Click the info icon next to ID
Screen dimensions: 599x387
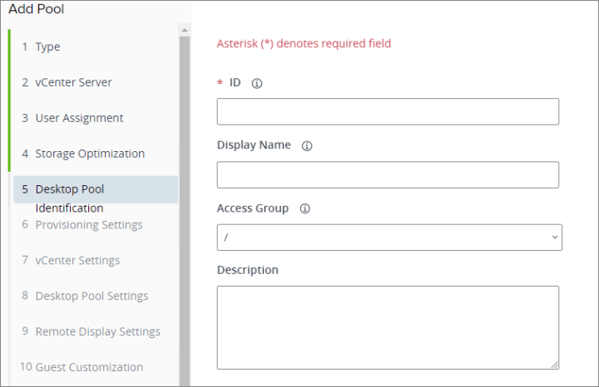(x=257, y=83)
